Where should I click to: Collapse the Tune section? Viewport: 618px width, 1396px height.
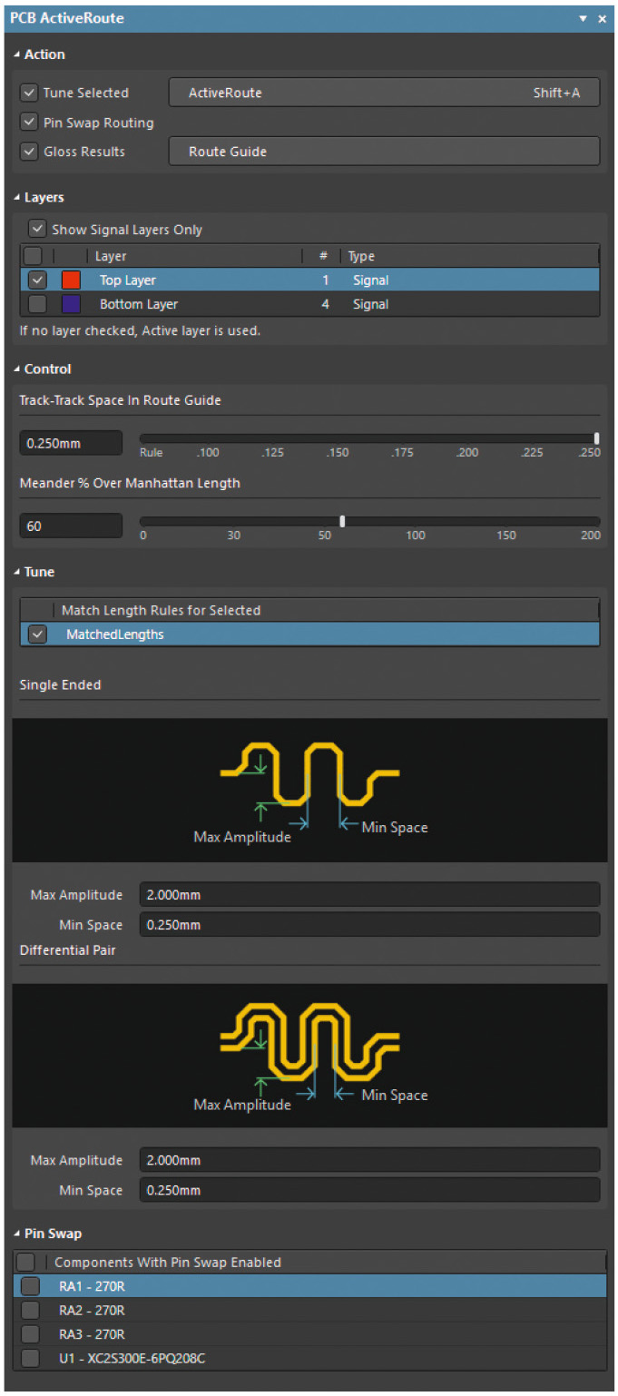click(x=17, y=573)
